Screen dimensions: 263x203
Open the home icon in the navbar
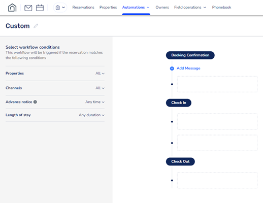(x=12, y=8)
